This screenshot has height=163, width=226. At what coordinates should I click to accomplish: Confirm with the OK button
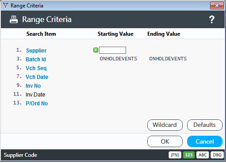pyautogui.click(x=165, y=141)
